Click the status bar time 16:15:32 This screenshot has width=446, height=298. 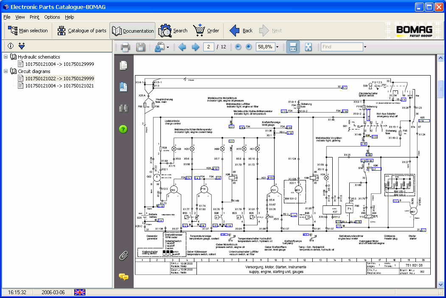pos(17,292)
